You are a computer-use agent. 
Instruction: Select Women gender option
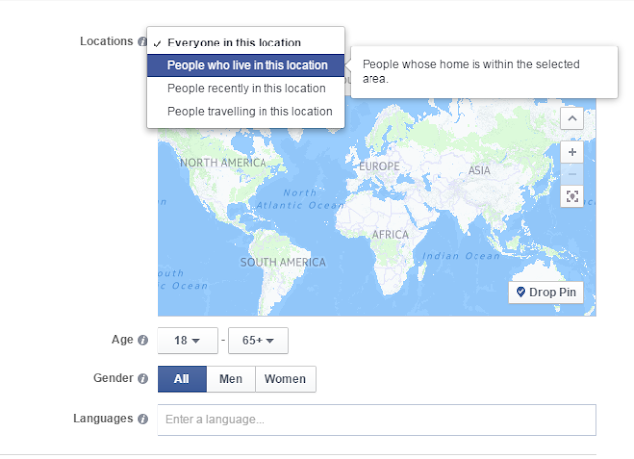pos(285,379)
